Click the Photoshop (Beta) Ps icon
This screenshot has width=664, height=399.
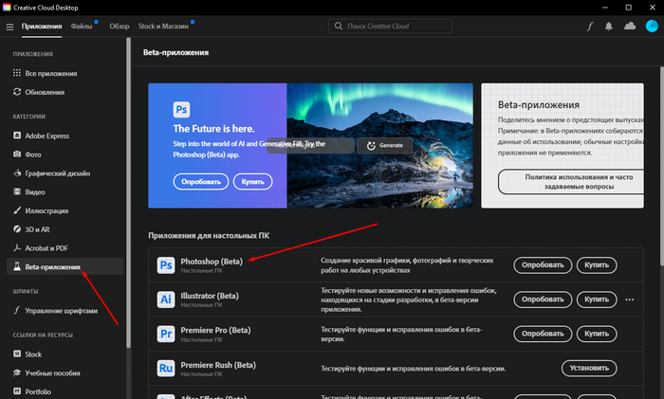[x=166, y=265]
